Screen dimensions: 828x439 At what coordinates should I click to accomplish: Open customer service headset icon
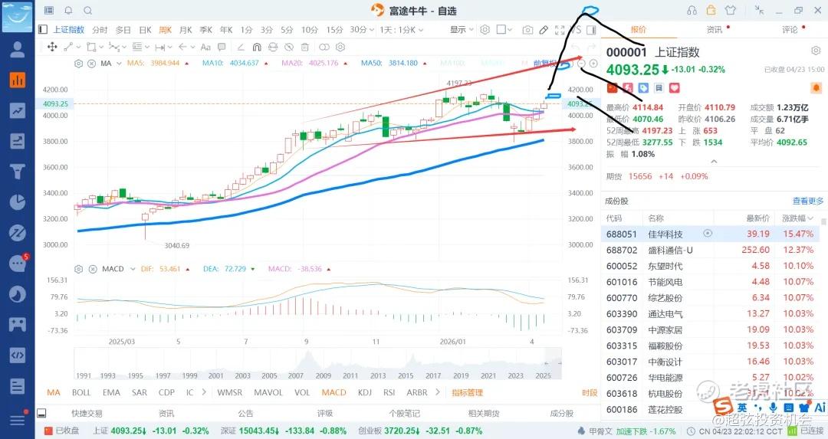coord(692,11)
